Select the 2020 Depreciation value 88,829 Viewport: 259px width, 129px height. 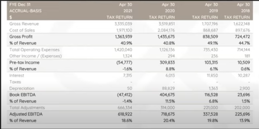168,88
